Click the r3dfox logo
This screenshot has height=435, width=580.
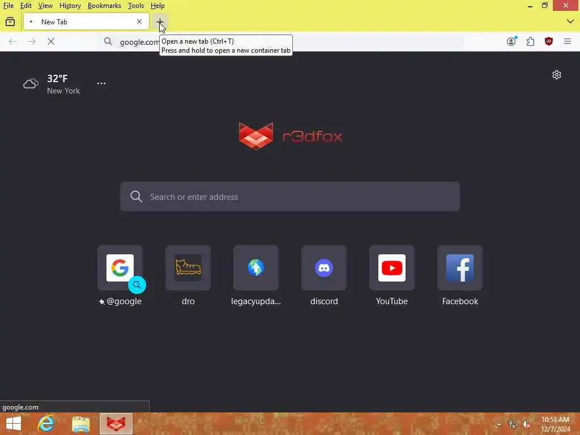point(291,136)
